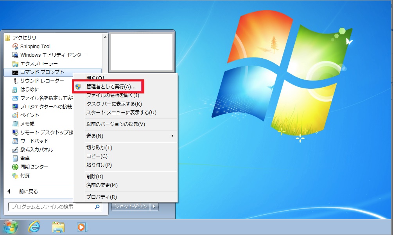
Task: Open the submenu arrow beside 送る(N)
Action: 172,136
